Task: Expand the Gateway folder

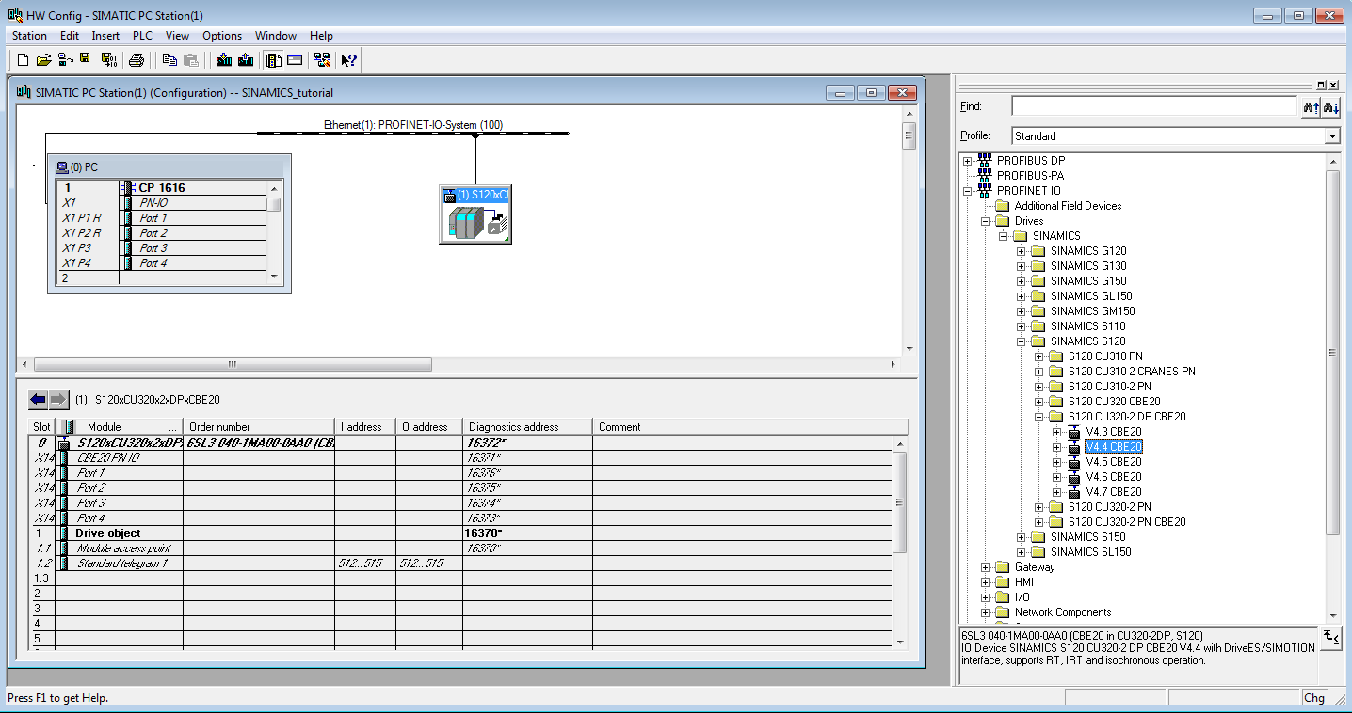Action: 985,567
